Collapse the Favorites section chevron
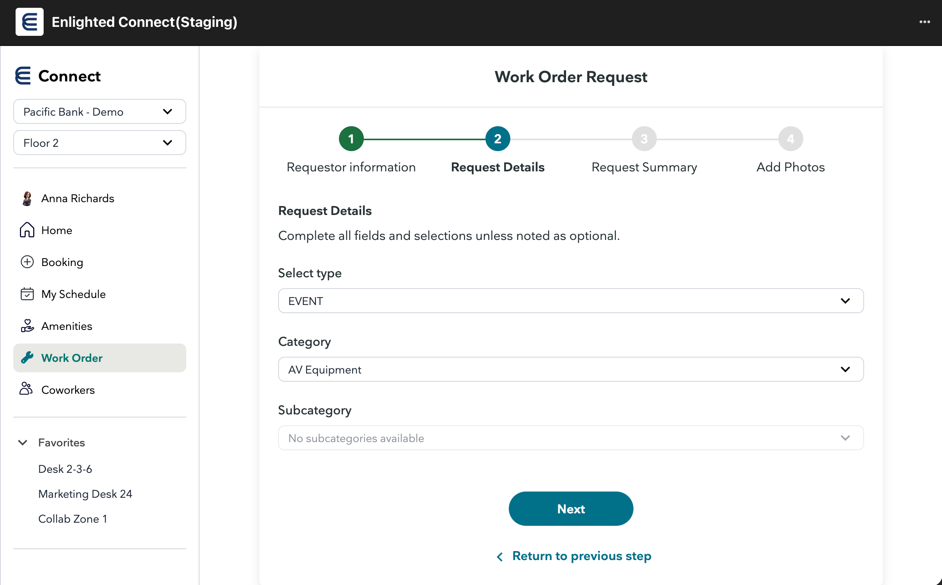 (23, 443)
